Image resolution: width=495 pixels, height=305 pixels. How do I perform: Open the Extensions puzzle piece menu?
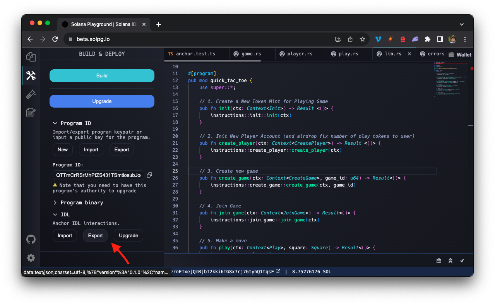click(x=428, y=39)
